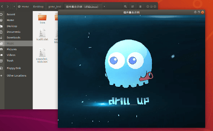The image size is (213, 131).
Task: Open Documents in the sidebar
Action: 16,32
